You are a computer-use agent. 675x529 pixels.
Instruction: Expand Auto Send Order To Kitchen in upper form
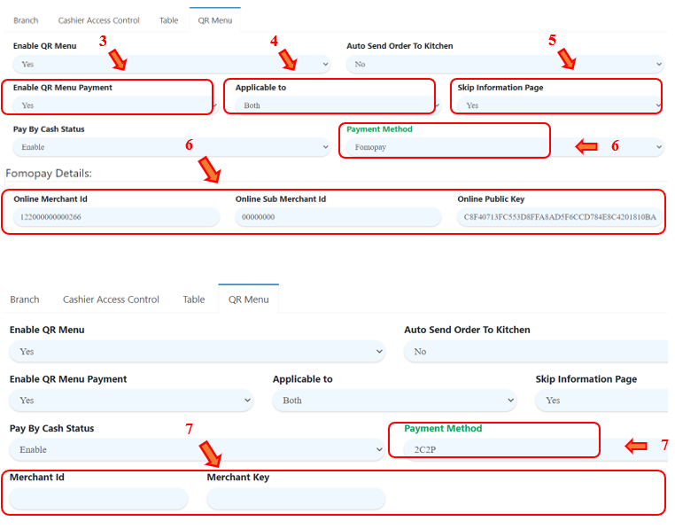pyautogui.click(x=505, y=64)
